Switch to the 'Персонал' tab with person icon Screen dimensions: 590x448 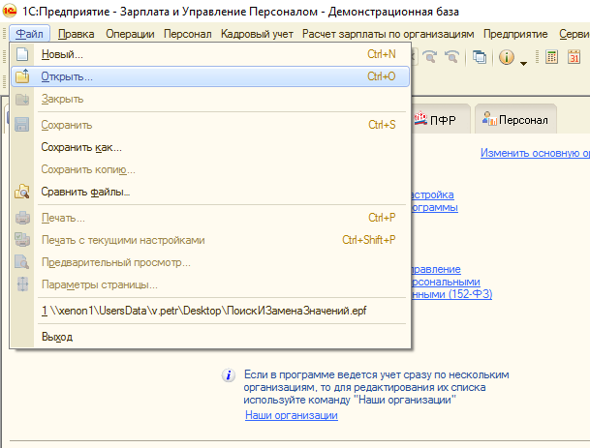coord(515,120)
